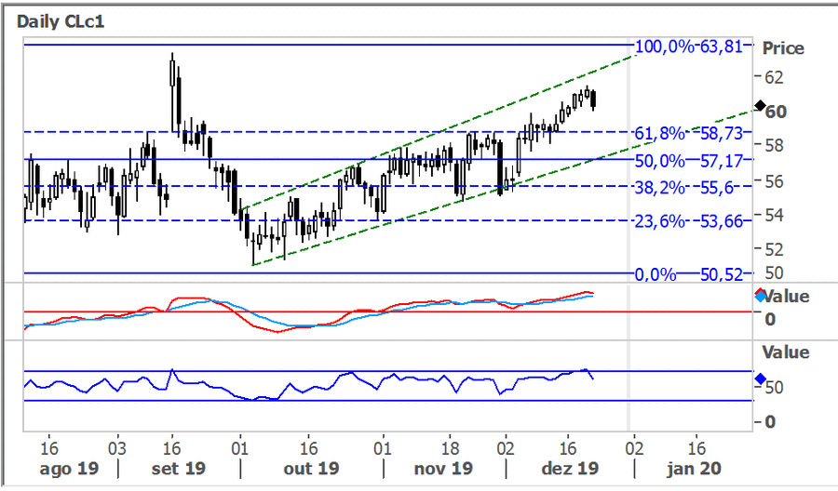Click the 54 price axis tick

point(774,215)
